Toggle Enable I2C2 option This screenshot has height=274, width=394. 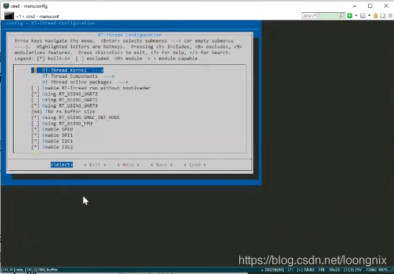[52, 147]
